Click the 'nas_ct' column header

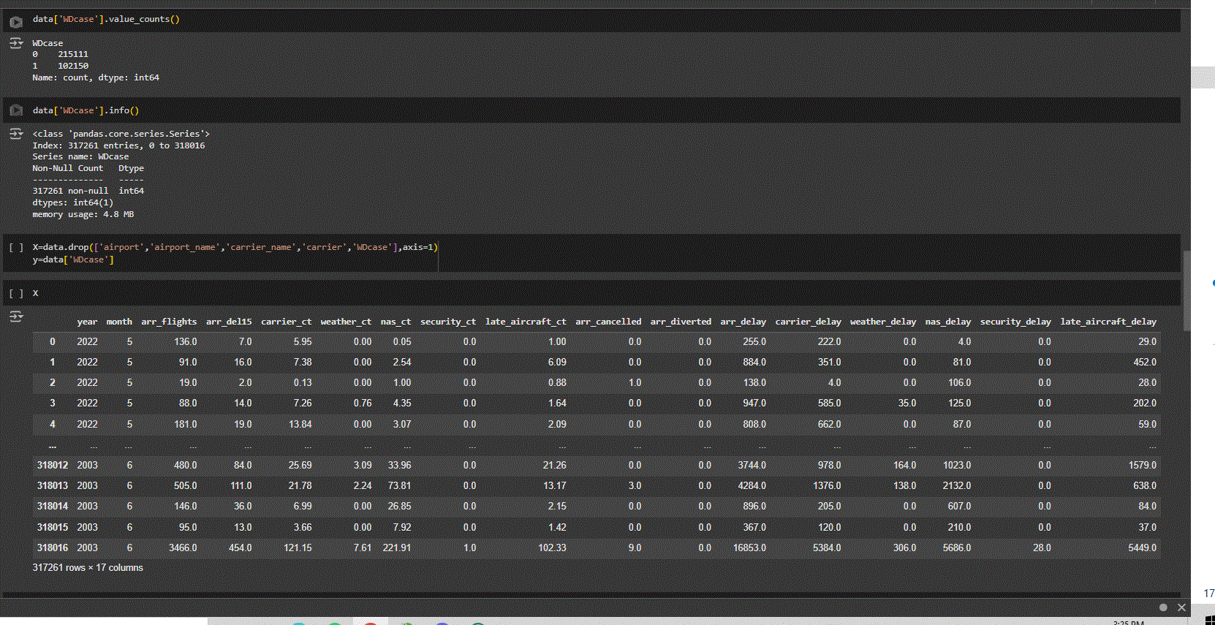[x=395, y=322]
